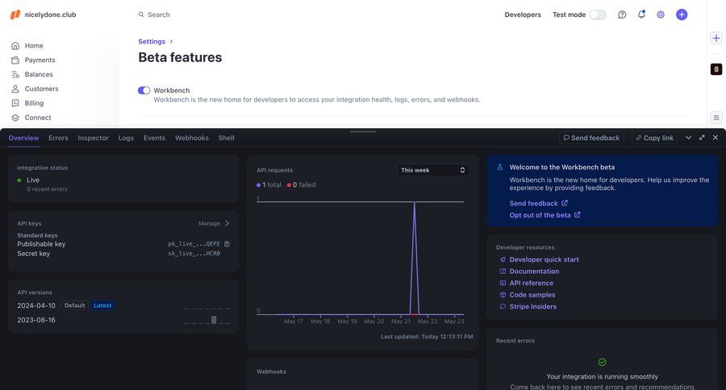Click the Latest badge
726x390 pixels.
[102, 305]
